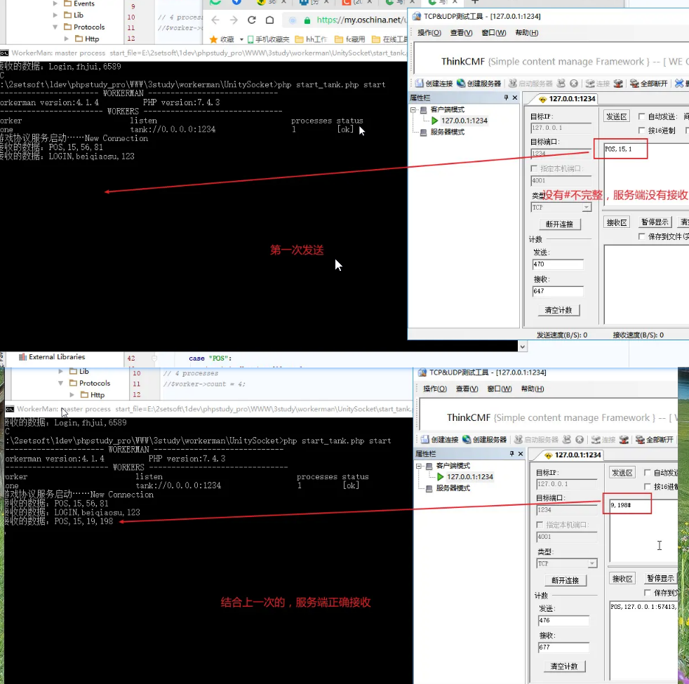Viewport: 689px width, 684px height.
Task: Click 发送区 button beside POS,15,1 box
Action: [x=617, y=116]
